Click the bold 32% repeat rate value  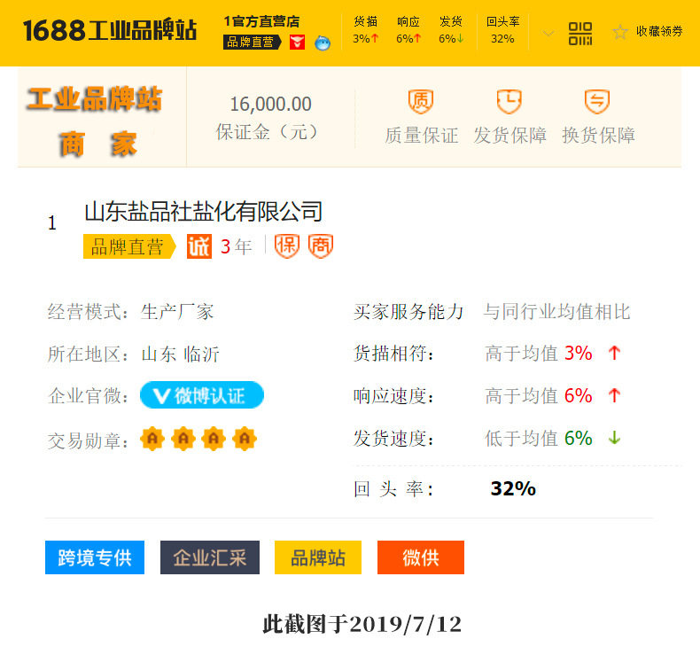(x=513, y=489)
